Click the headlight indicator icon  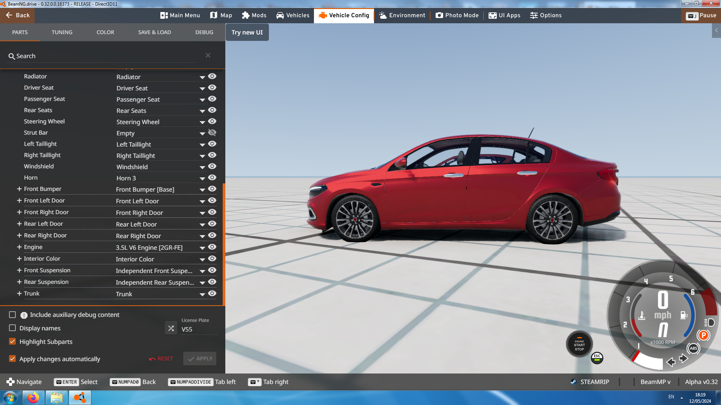709,322
